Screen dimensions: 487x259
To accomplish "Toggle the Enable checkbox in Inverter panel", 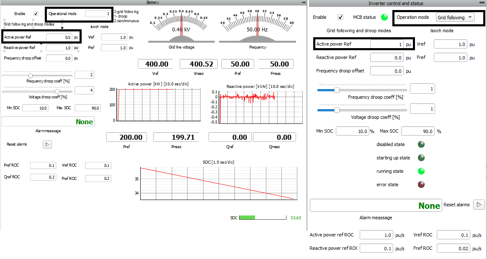I will point(340,18).
